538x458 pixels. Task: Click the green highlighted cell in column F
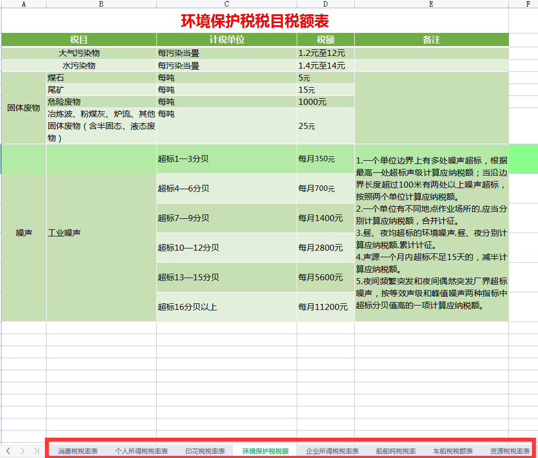point(524,159)
